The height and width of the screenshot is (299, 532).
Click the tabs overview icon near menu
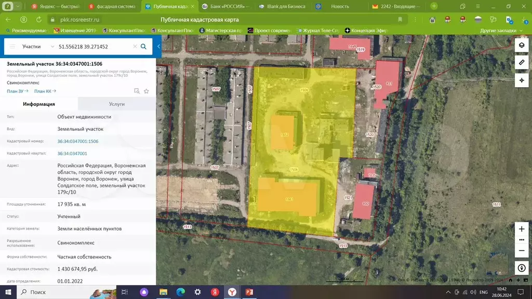(463, 6)
